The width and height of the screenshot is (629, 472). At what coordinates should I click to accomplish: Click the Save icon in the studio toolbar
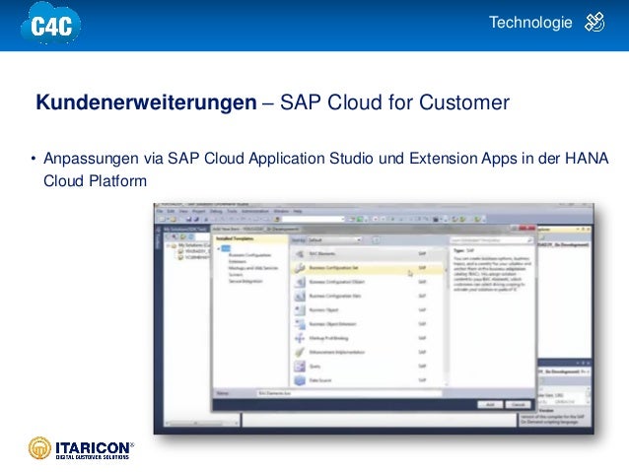[189, 220]
